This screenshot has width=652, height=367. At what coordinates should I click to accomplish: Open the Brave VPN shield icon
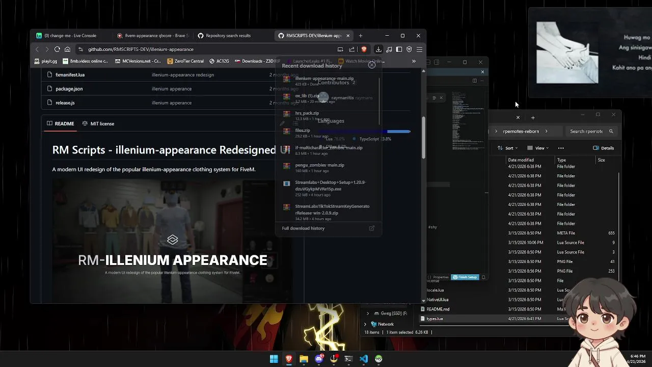[x=409, y=49]
